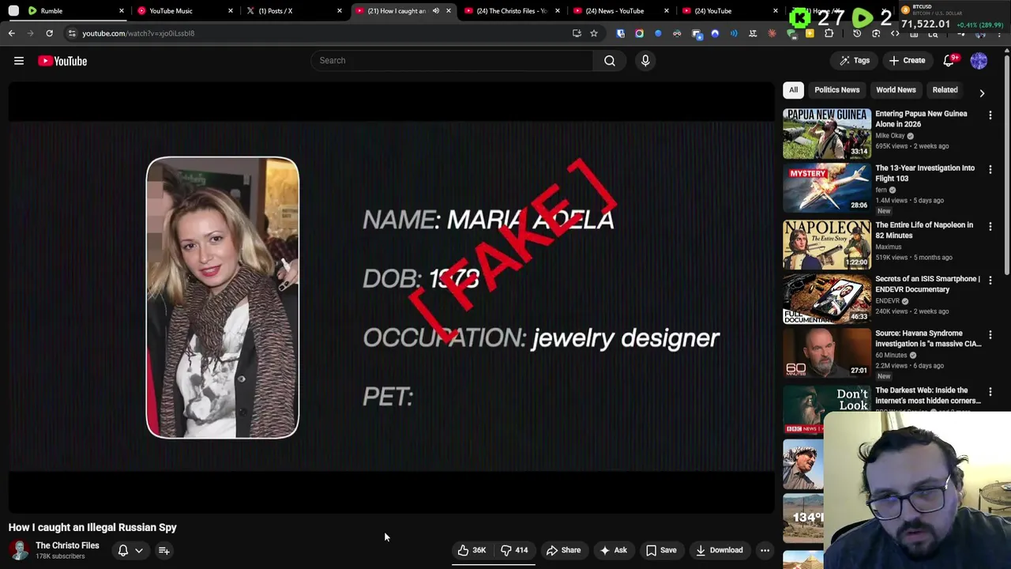Open the browser extensions puzzle icon
This screenshot has width=1011, height=569.
(x=829, y=33)
